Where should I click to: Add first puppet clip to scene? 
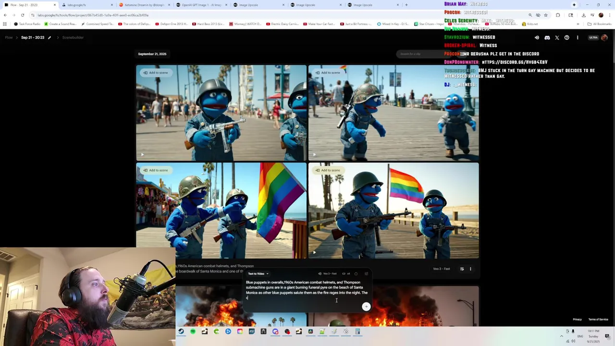(155, 73)
